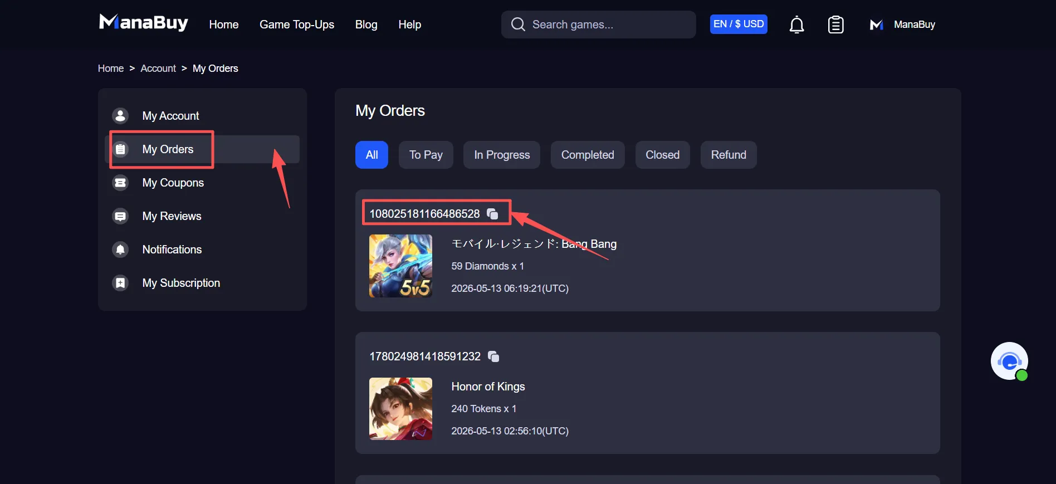Click the Home breadcrumb link

[111, 69]
